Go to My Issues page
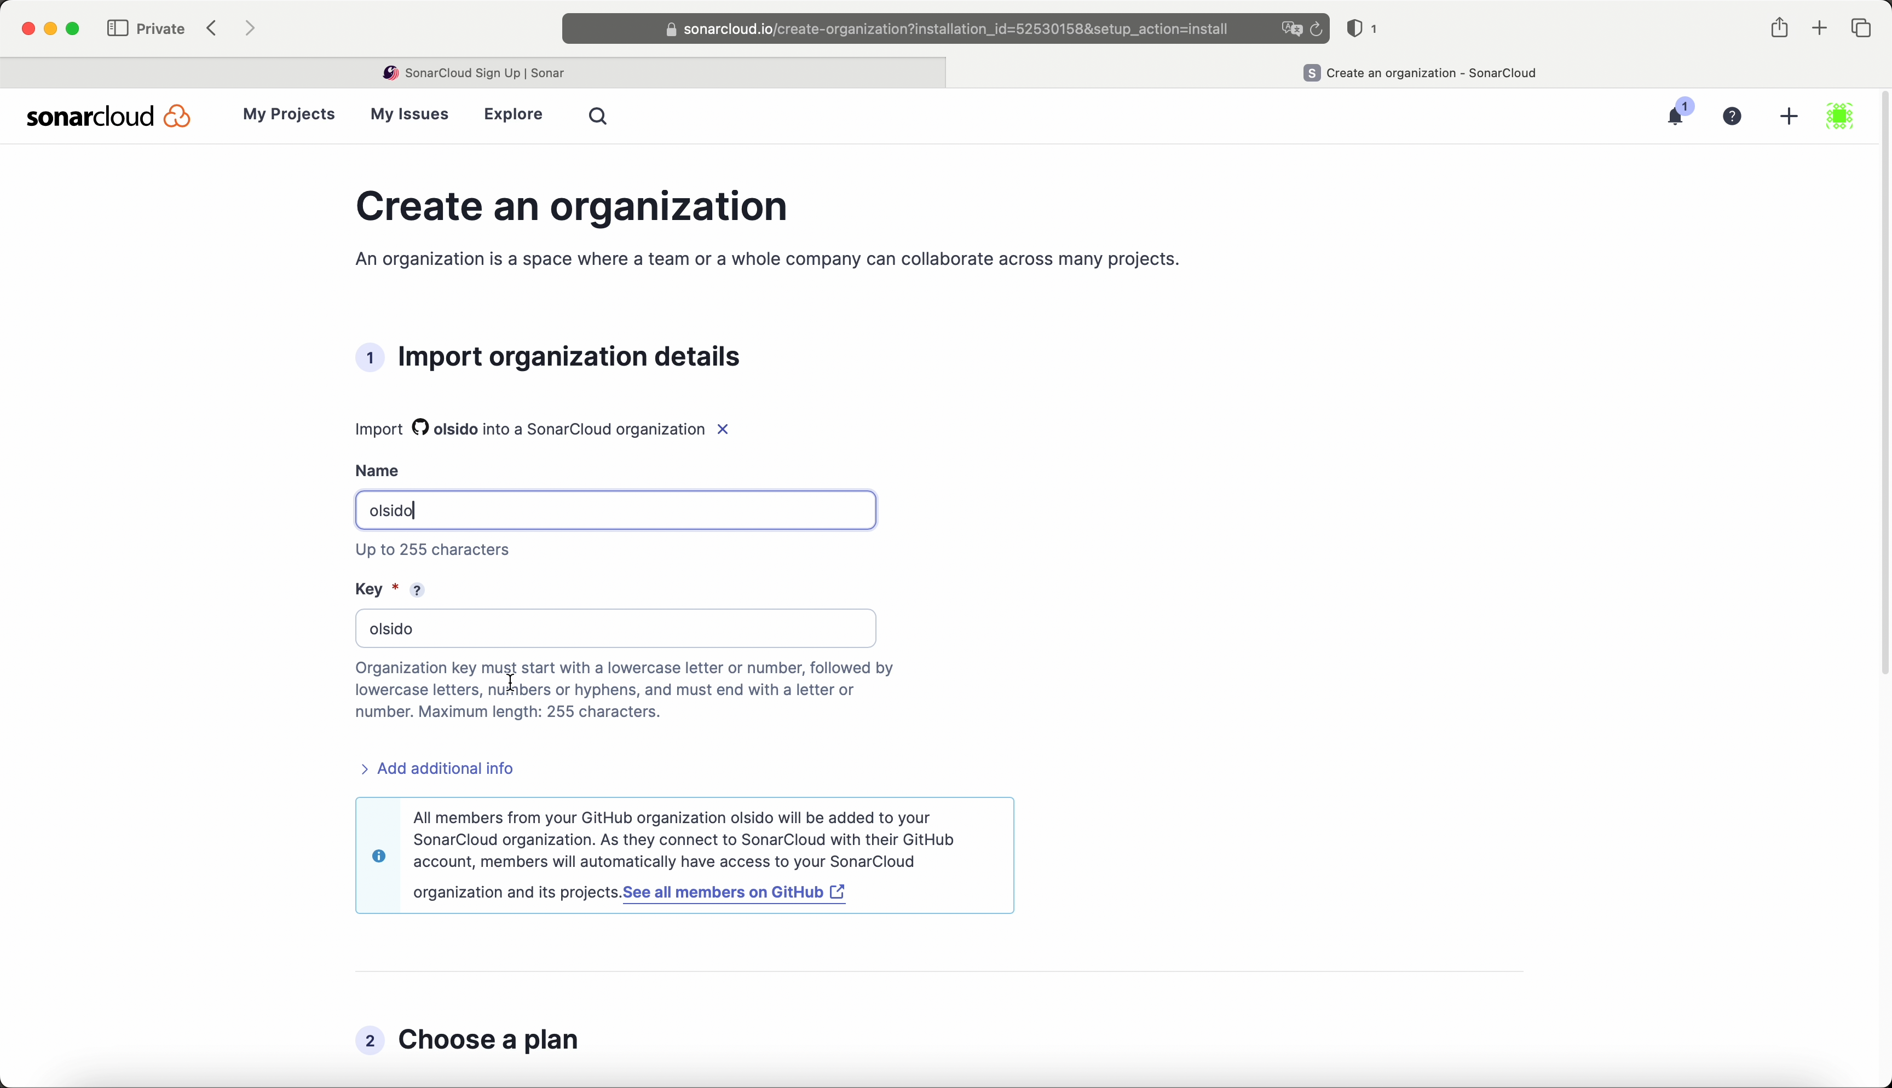This screenshot has width=1892, height=1088. click(409, 114)
